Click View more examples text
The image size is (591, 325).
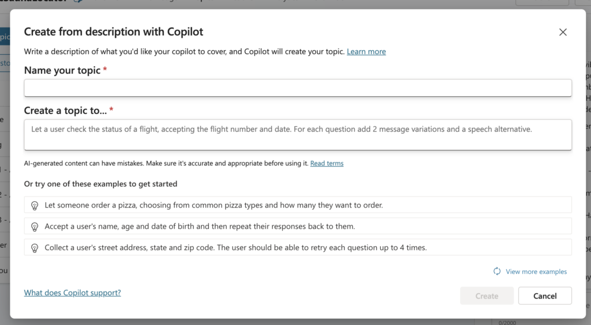[x=536, y=271]
